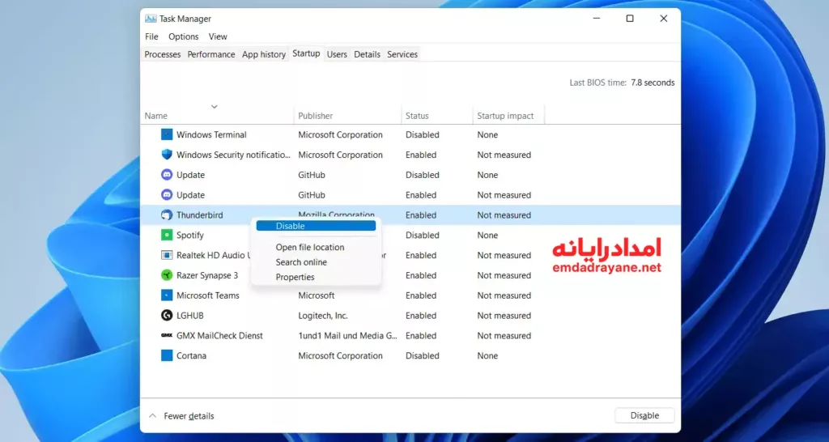The width and height of the screenshot is (829, 442).
Task: Sort by the Startup impact column header
Action: 505,116
